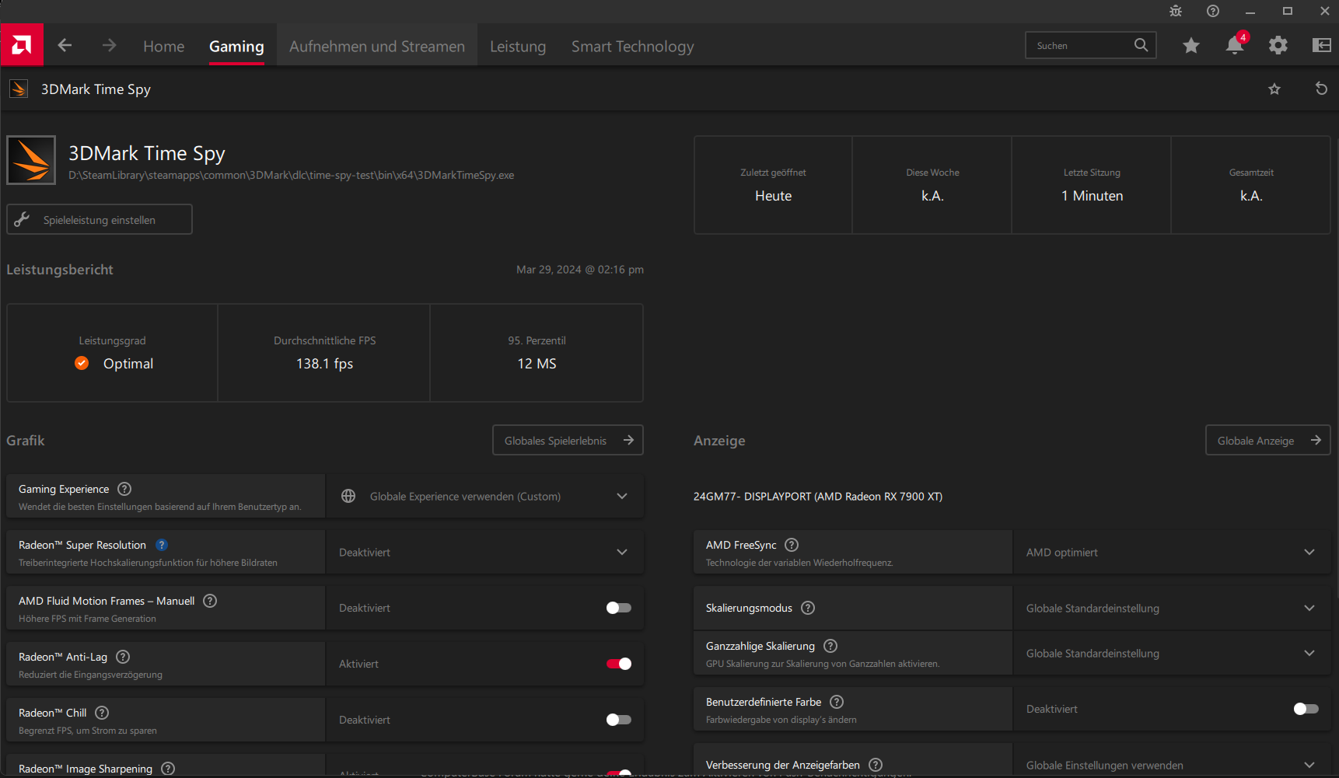This screenshot has height=778, width=1339.
Task: Enable Benutzerdefinierte Farbe toggle
Action: [1306, 709]
